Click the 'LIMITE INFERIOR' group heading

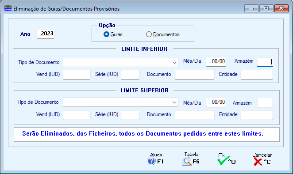144,49
